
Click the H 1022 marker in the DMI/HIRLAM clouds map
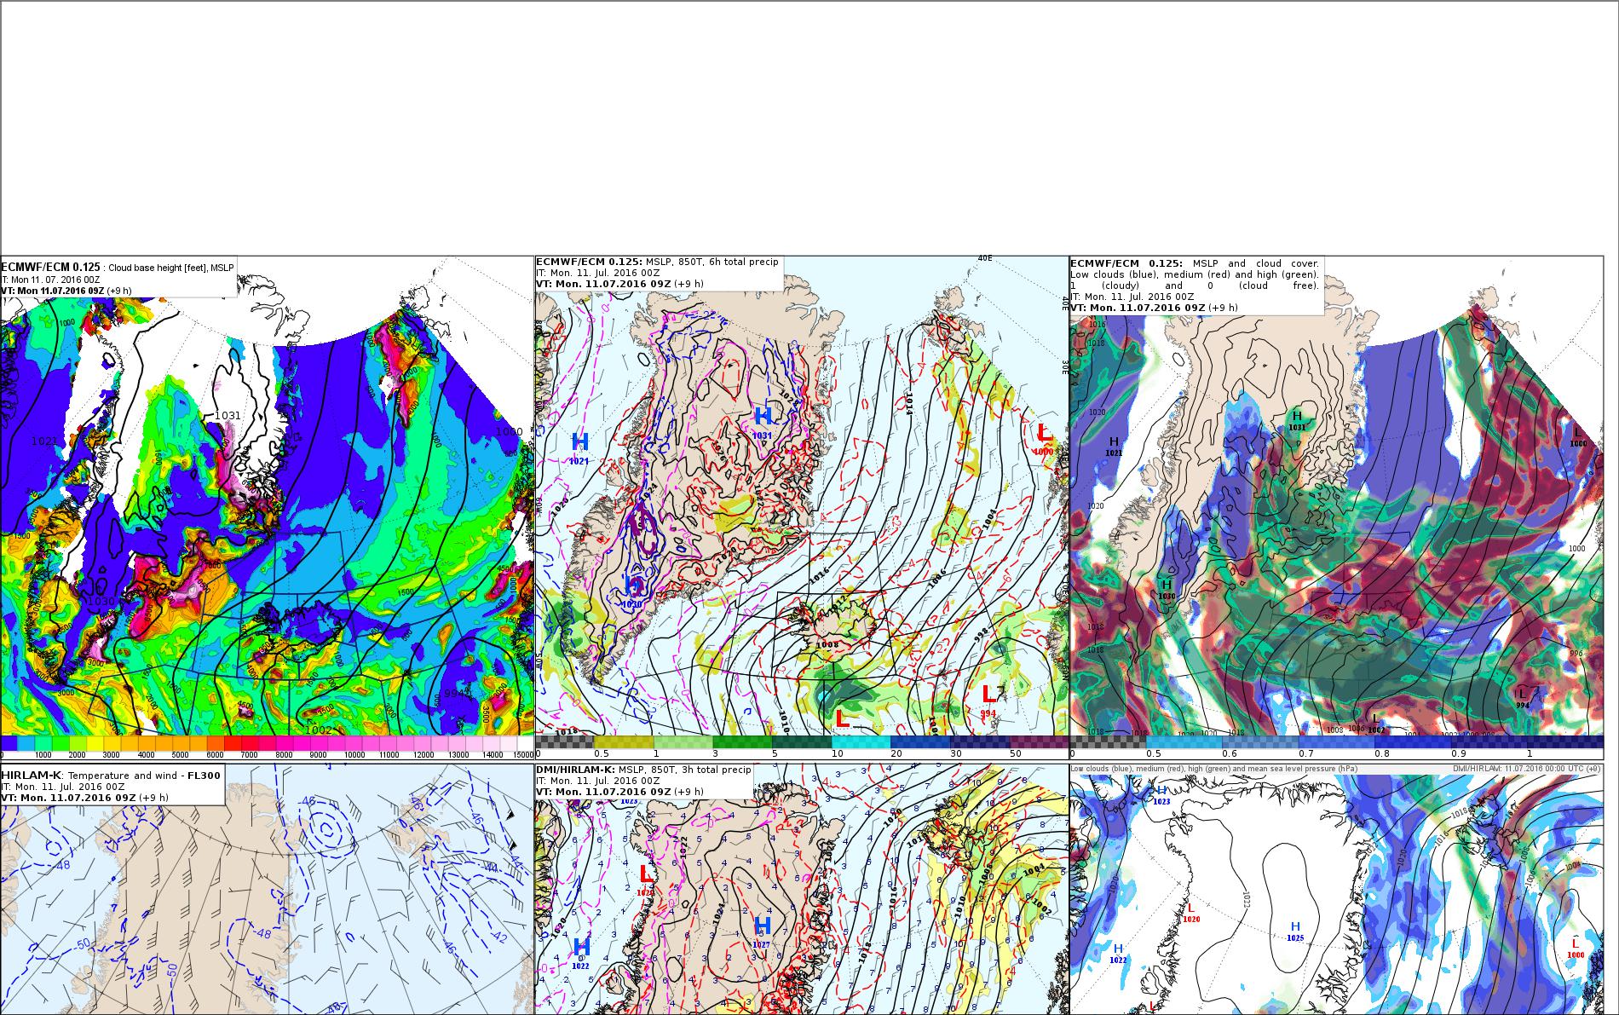point(1118,954)
